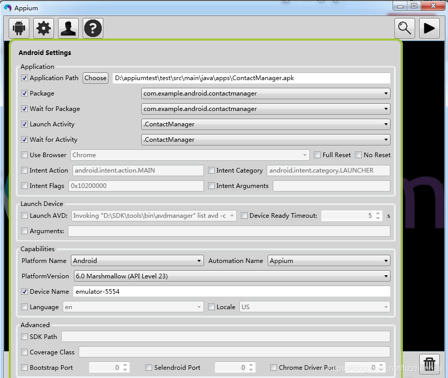Click the Intent Category text field
The image size is (448, 378).
point(329,171)
